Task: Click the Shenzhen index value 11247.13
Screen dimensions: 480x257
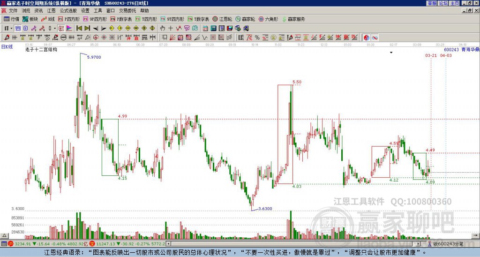Action: coord(105,244)
